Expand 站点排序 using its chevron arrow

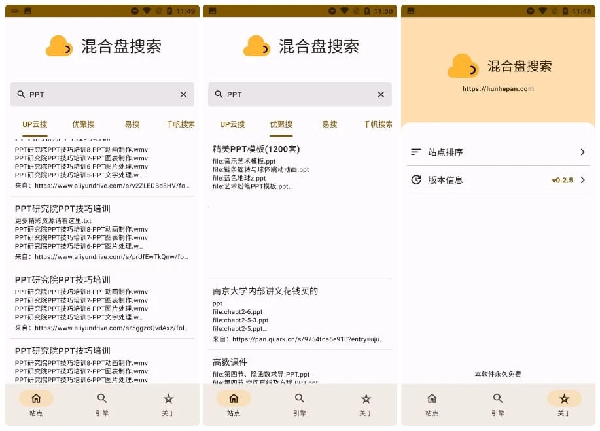(582, 152)
